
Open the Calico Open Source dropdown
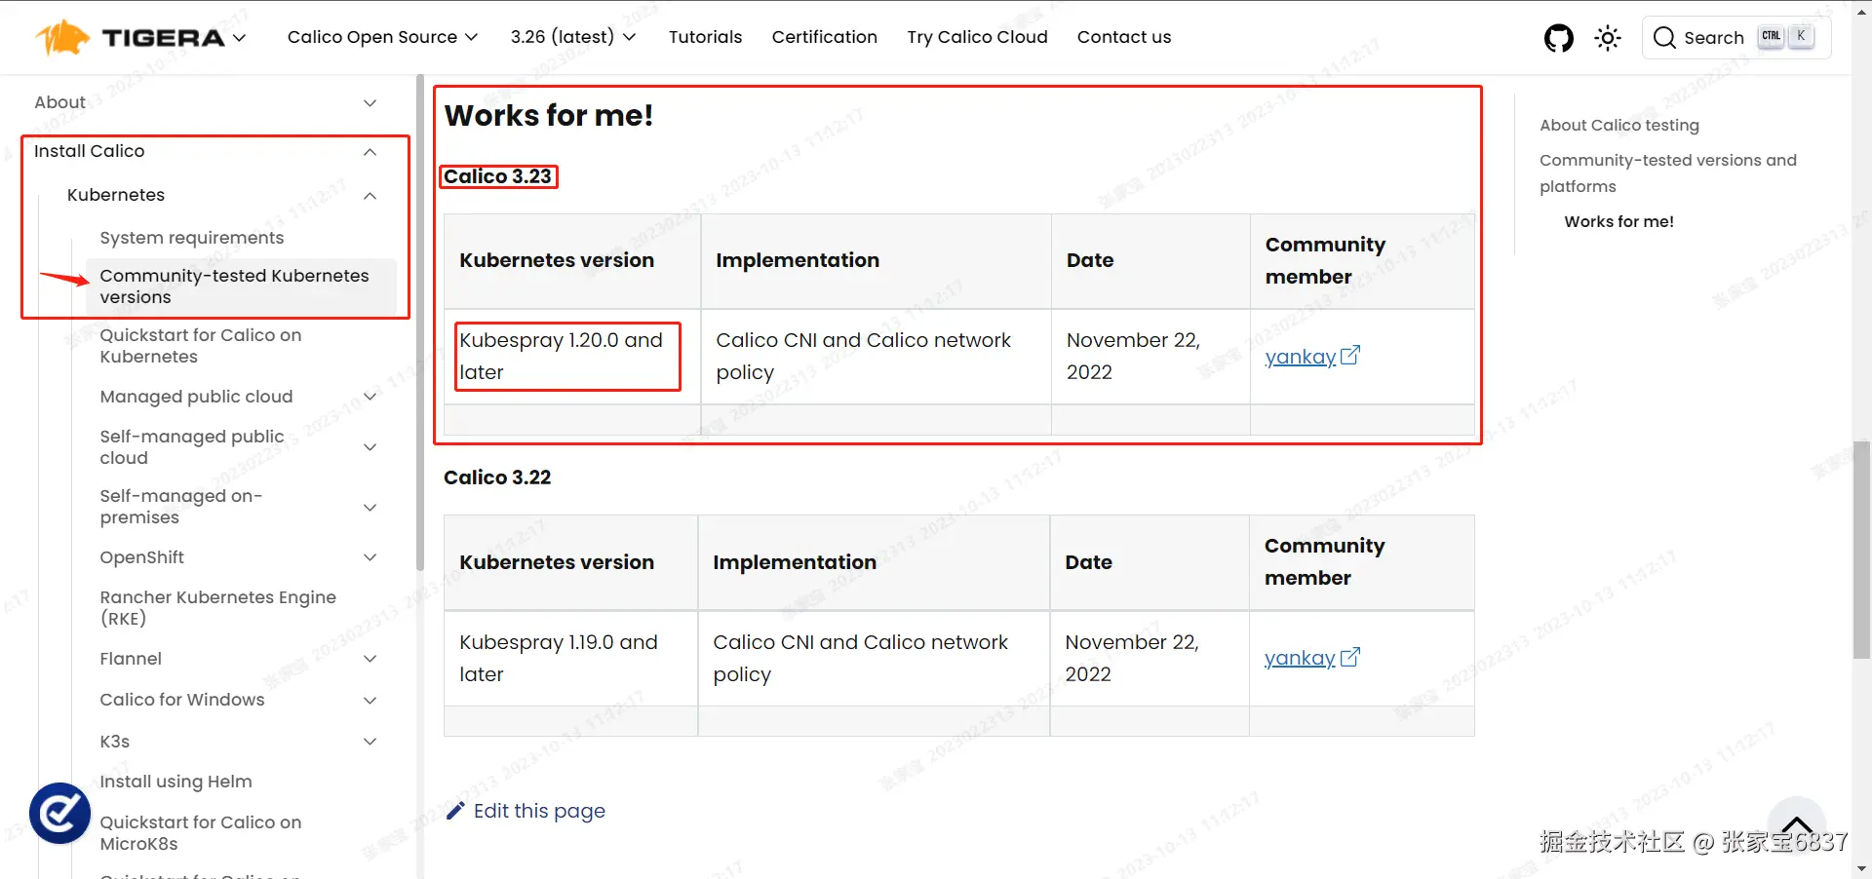pyautogui.click(x=382, y=37)
